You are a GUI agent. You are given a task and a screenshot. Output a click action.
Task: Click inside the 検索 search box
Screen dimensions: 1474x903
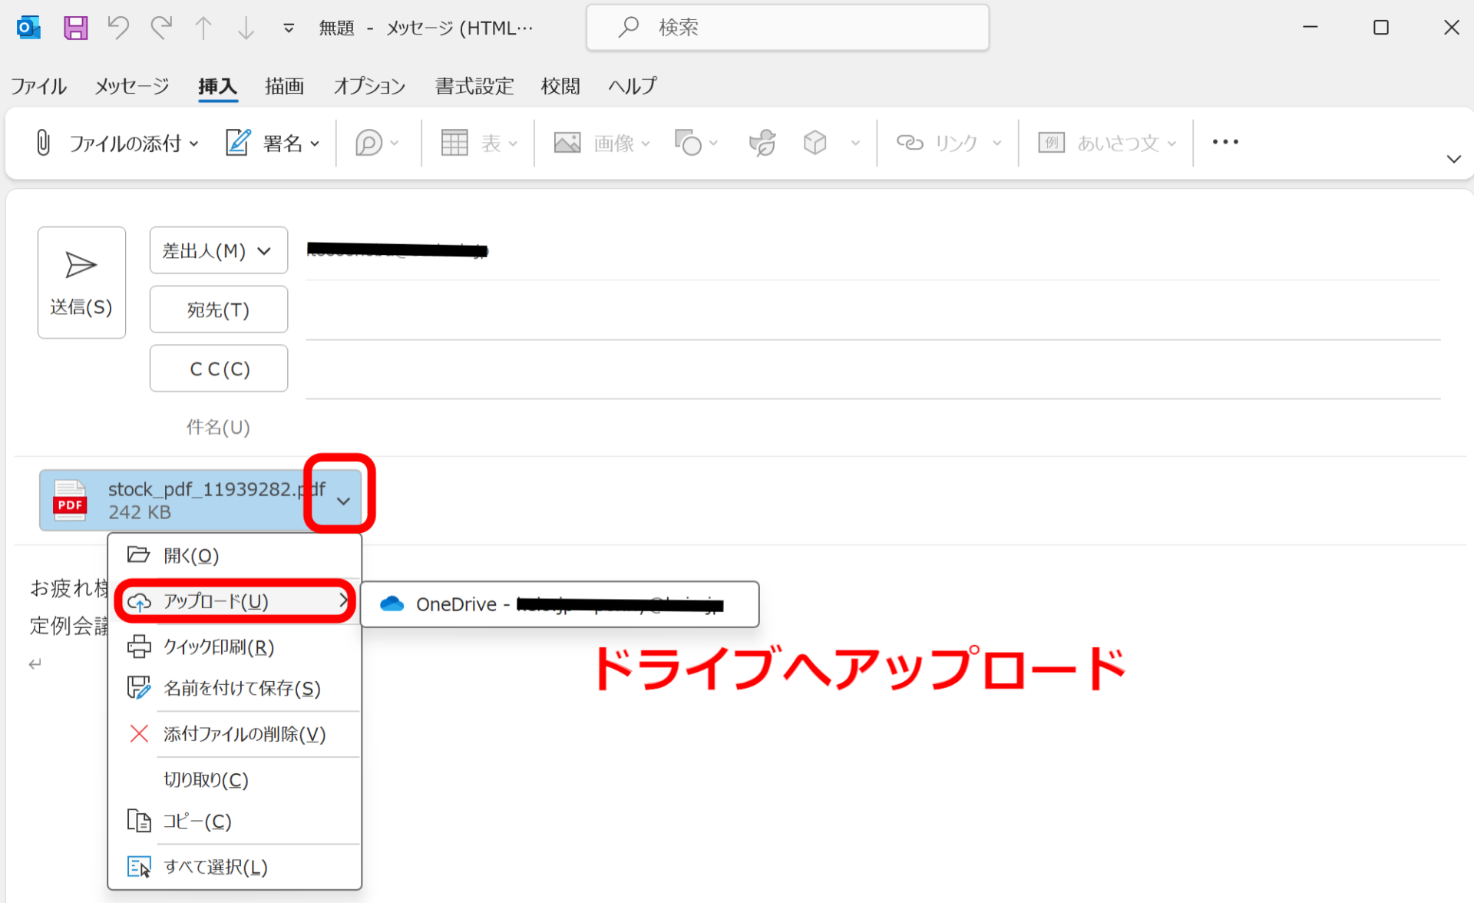pos(788,28)
